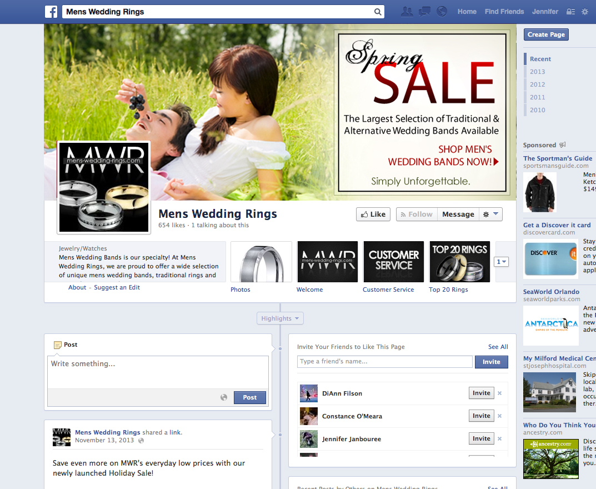Click the ancestry.com tree ad image

click(x=551, y=459)
